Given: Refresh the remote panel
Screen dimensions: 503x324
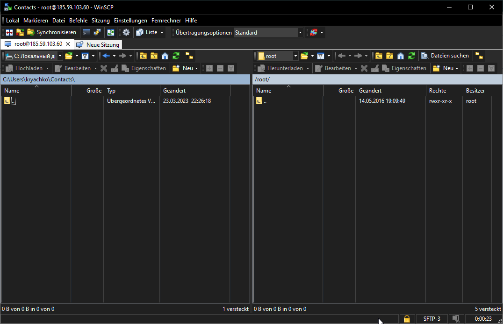Looking at the screenshot, I should [x=411, y=56].
